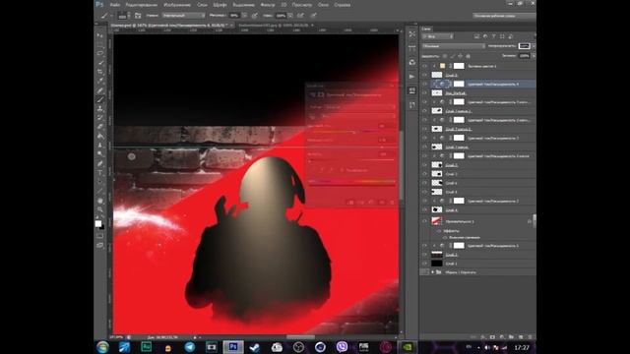This screenshot has height=354, width=630.
Task: Toggle Quick Mask mode icon
Action: pyautogui.click(x=100, y=236)
